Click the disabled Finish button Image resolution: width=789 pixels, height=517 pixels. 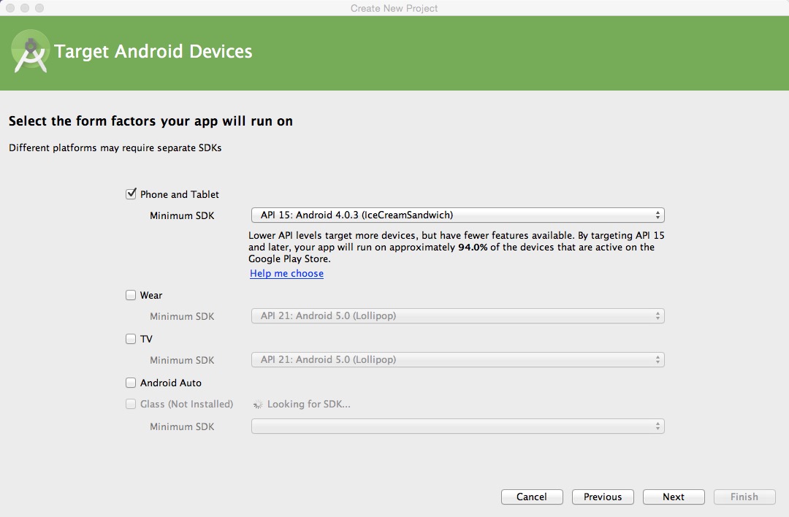[744, 497]
